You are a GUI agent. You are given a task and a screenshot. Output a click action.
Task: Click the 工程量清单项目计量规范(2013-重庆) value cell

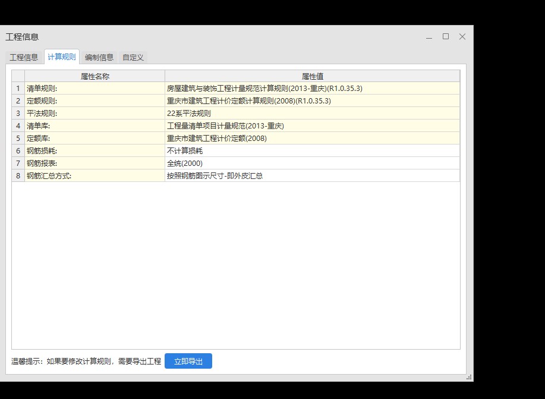[x=313, y=126]
